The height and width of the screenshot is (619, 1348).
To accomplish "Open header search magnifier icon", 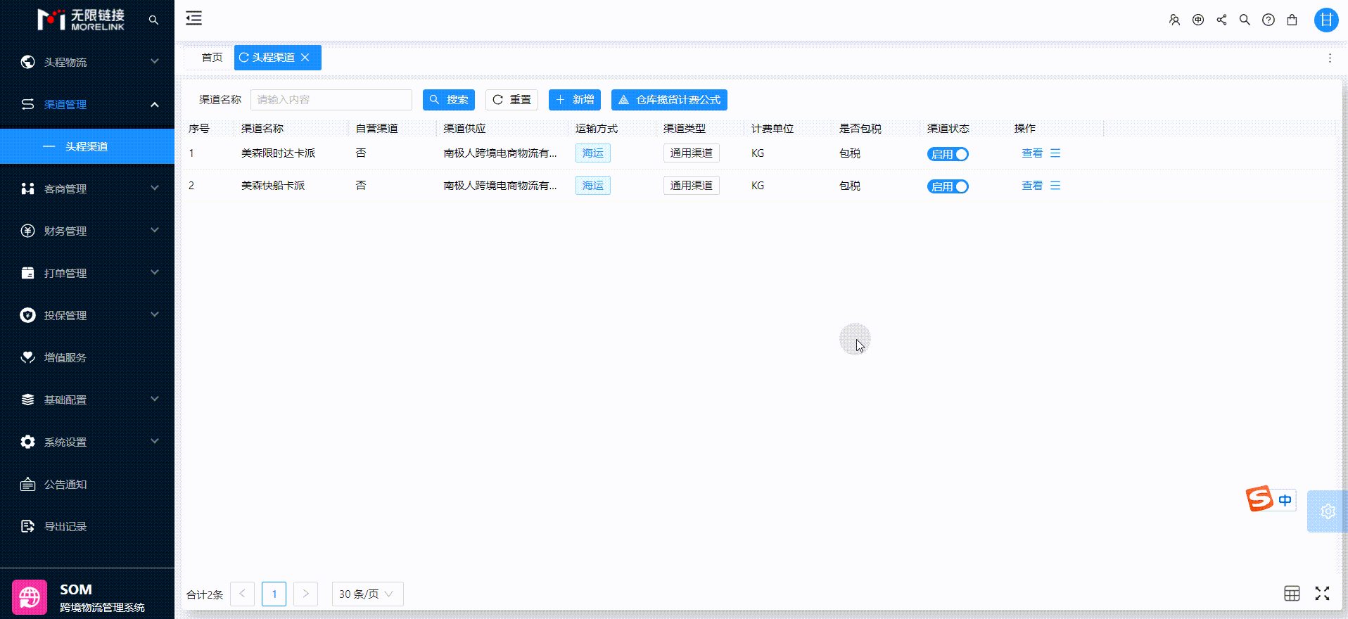I will (1245, 20).
